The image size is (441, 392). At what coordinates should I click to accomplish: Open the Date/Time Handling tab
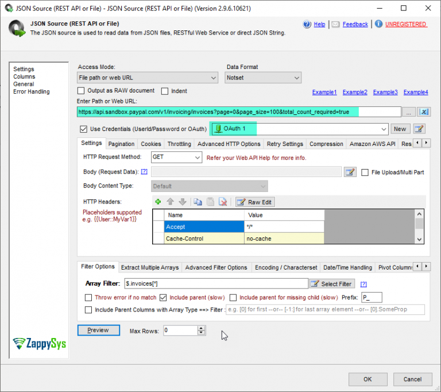click(347, 267)
